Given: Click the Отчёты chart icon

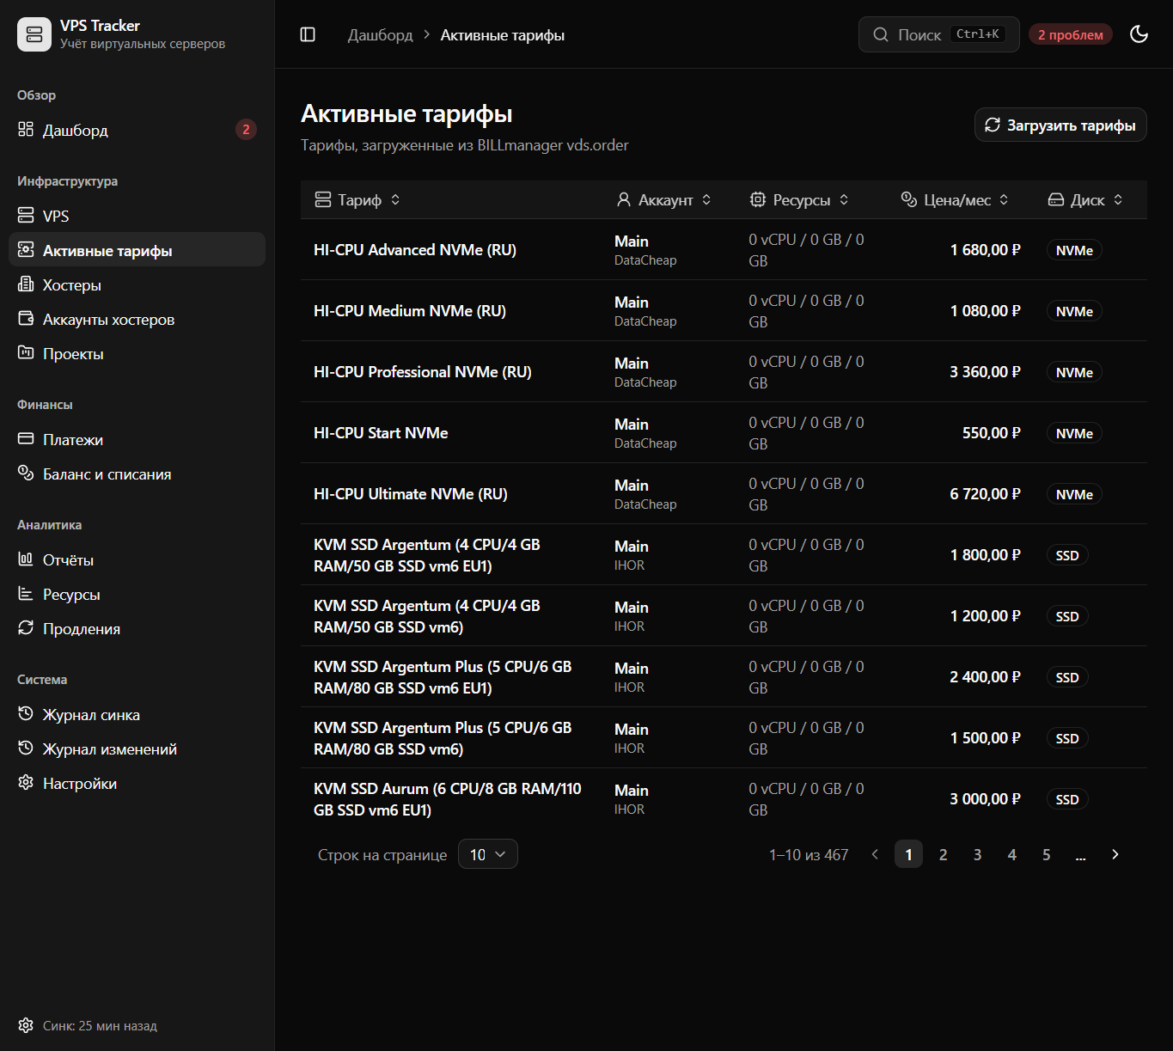Looking at the screenshot, I should click(26, 559).
